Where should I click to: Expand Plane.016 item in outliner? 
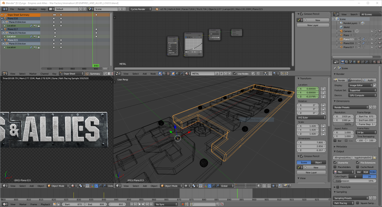tap(337, 43)
